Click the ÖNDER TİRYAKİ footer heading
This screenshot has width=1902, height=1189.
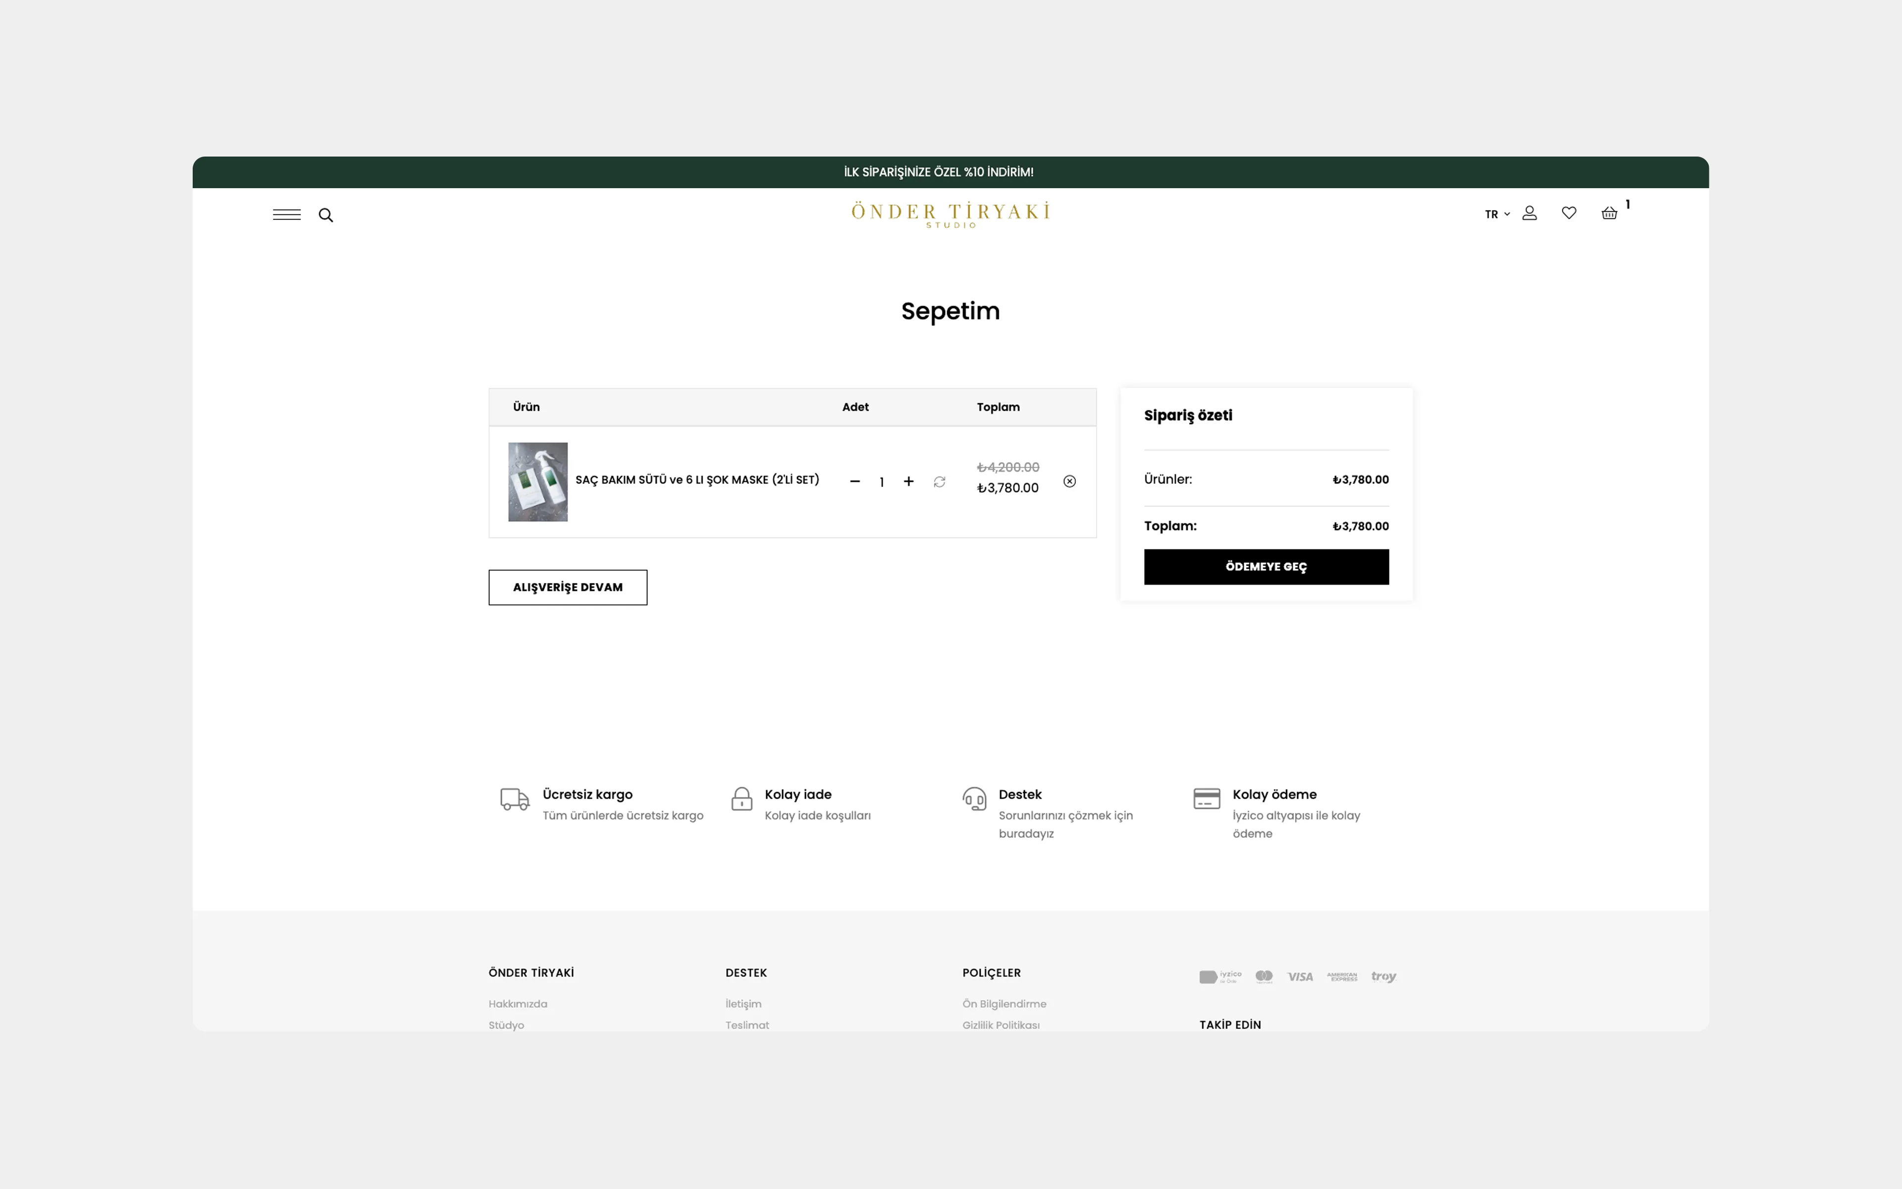click(531, 973)
